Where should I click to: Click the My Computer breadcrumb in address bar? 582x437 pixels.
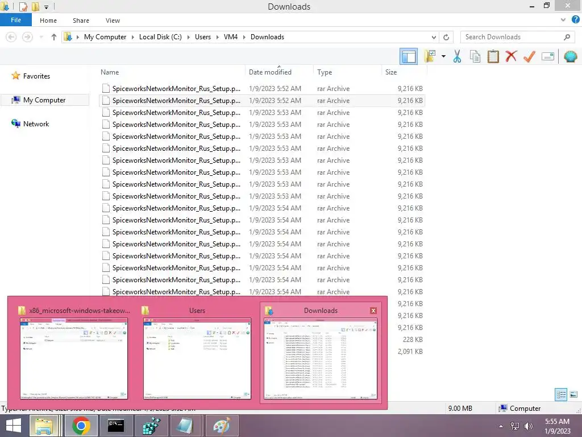105,37
